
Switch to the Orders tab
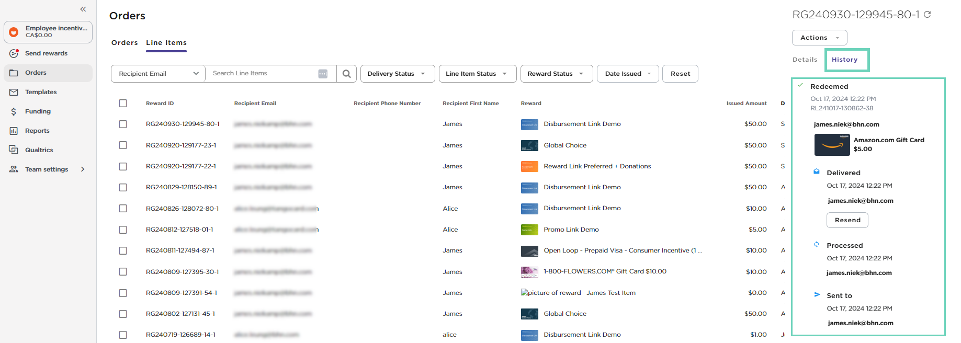125,43
